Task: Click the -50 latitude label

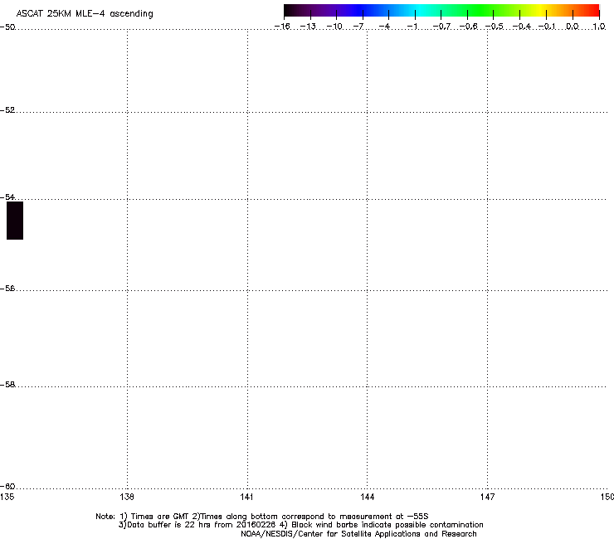Action: [x=7, y=27]
